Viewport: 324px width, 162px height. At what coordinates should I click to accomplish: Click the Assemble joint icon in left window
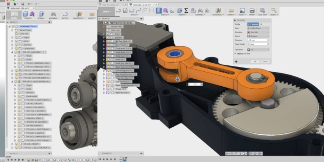tap(53, 14)
